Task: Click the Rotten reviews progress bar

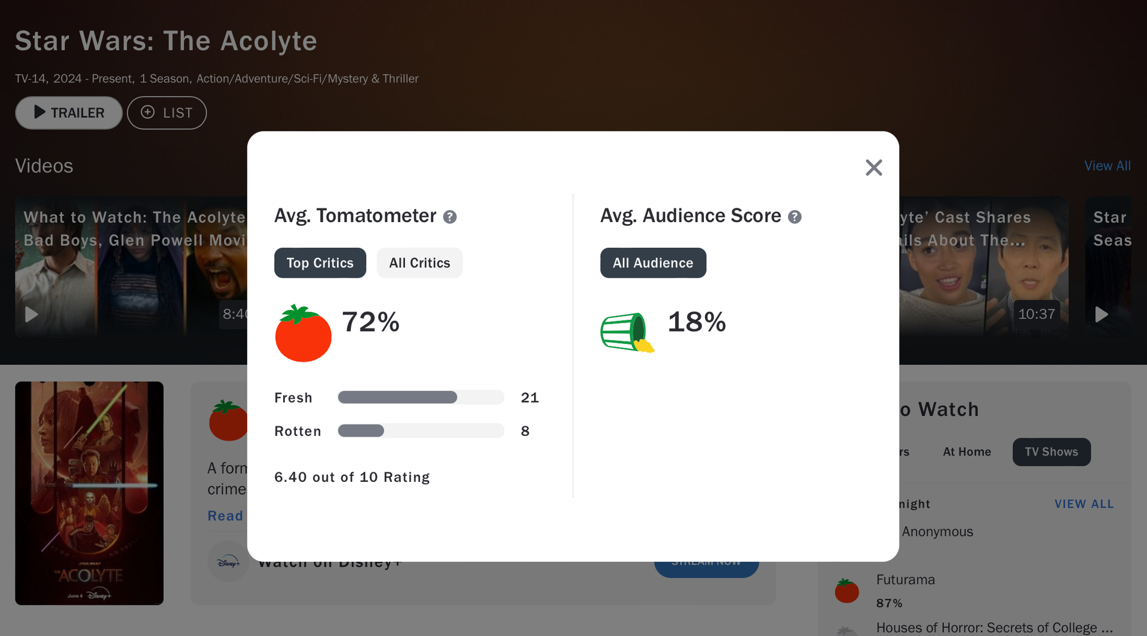Action: tap(421, 431)
